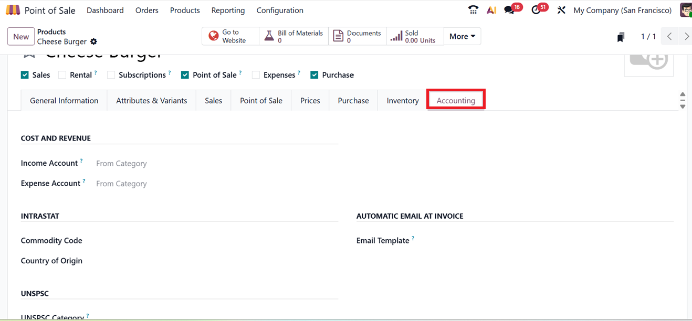Click gear icon beside Cheese Burger
Viewport: 692px width, 321px height.
pyautogui.click(x=94, y=41)
